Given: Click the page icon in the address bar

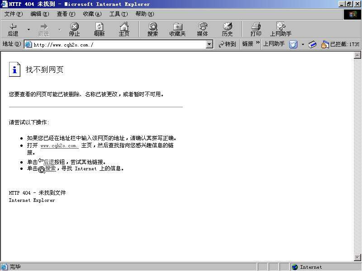Looking at the screenshot, I should (x=28, y=44).
